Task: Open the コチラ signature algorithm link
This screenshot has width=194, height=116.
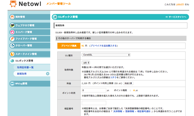Action: (x=113, y=77)
